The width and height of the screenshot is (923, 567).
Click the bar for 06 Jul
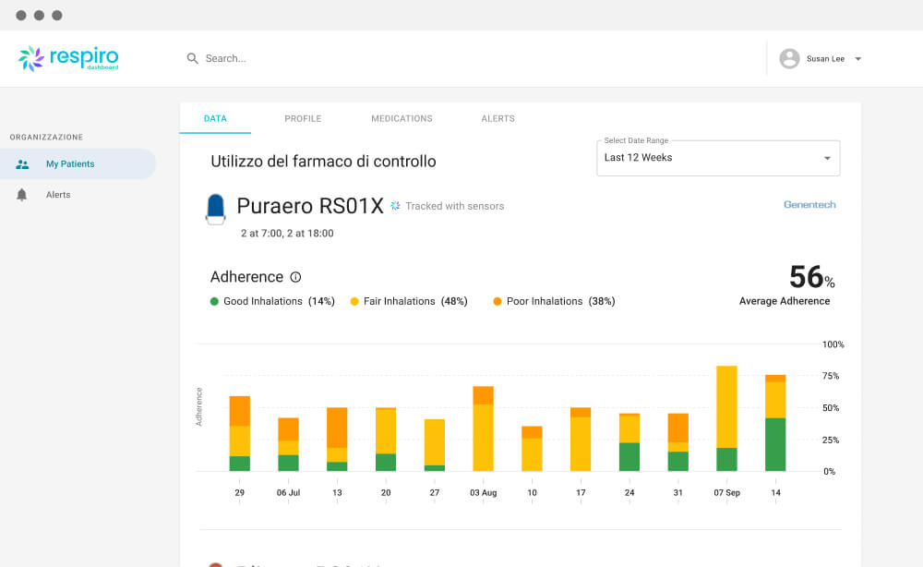point(288,444)
